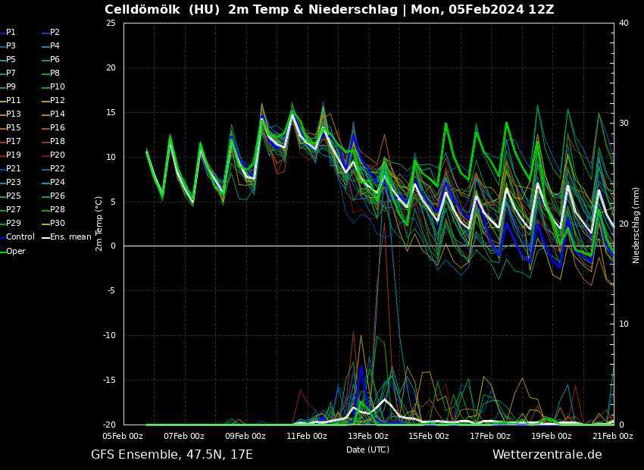This screenshot has width=644, height=470.
Task: Click the P1 legend entry
Action: pos(11,33)
